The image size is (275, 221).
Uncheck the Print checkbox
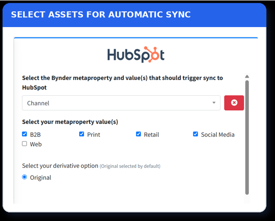[82, 134]
